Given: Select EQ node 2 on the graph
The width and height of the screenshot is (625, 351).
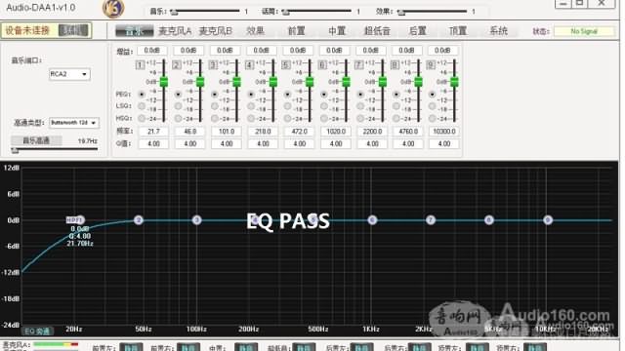Looking at the screenshot, I should (x=139, y=220).
